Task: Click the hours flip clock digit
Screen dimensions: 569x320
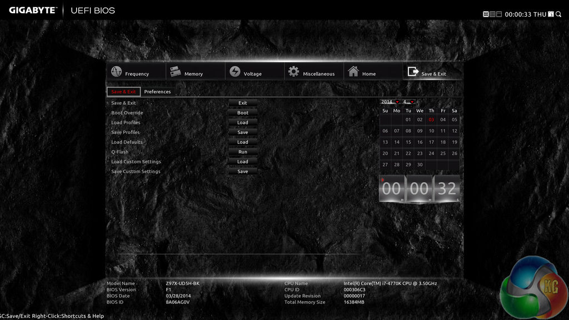Action: 392,189
